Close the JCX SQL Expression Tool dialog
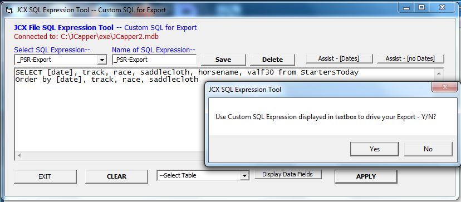The image size is (461, 202). point(444,87)
